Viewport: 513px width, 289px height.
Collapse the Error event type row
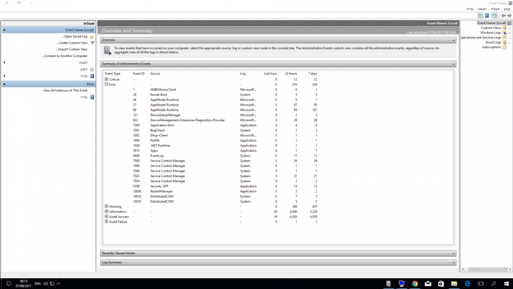point(106,85)
